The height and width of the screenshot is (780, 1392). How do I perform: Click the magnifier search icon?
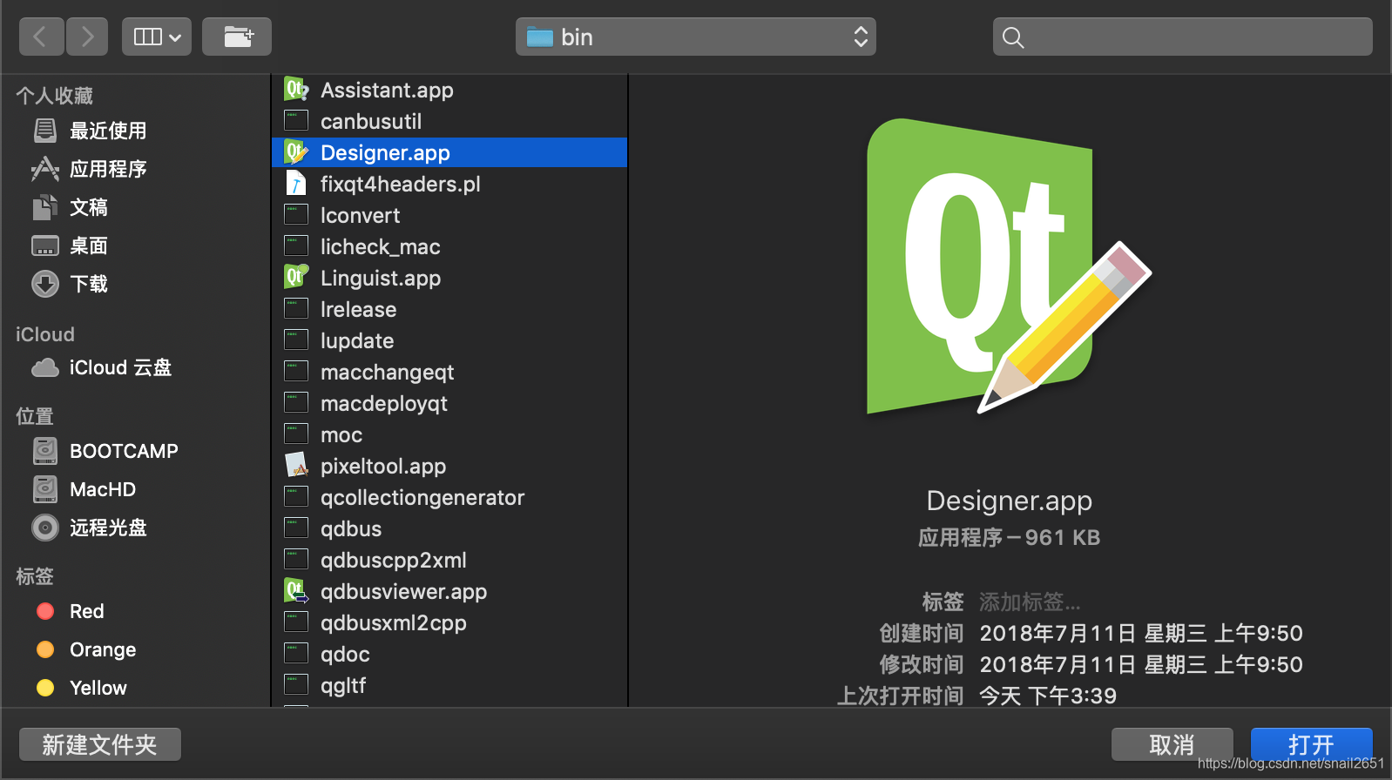tap(1013, 37)
